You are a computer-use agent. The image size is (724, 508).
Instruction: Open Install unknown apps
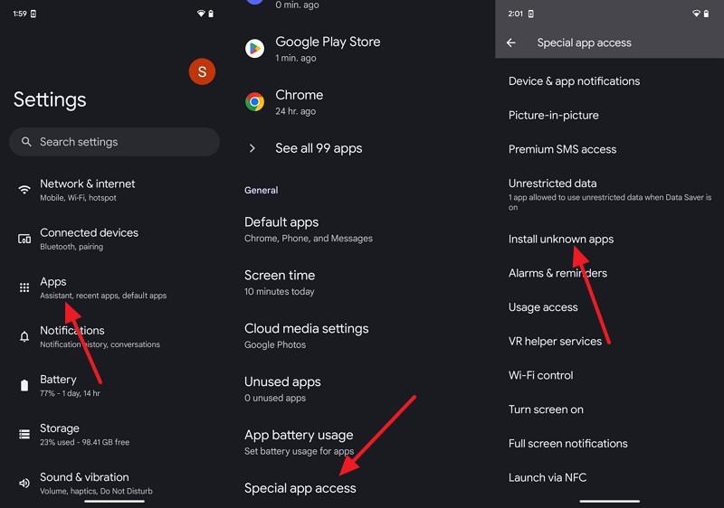tap(609, 240)
